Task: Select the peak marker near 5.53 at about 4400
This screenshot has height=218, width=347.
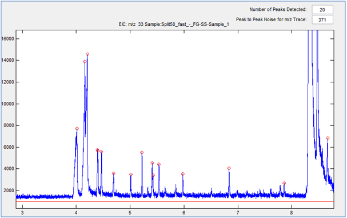Action: [159, 164]
